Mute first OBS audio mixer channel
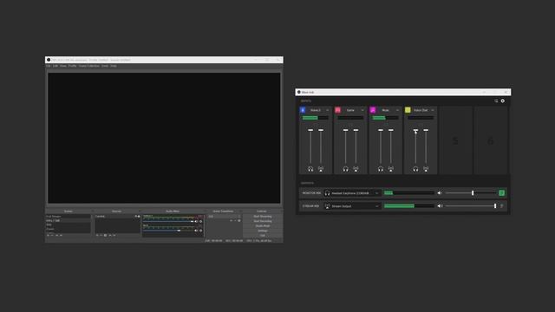 pos(197,222)
